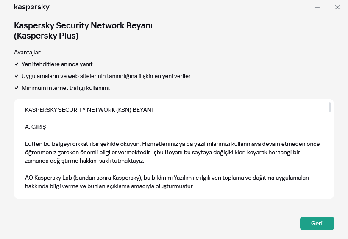The width and height of the screenshot is (348, 239).
Task: Select the 'Yeni tehditlere anında yanıt.' text
Action: click(x=58, y=64)
